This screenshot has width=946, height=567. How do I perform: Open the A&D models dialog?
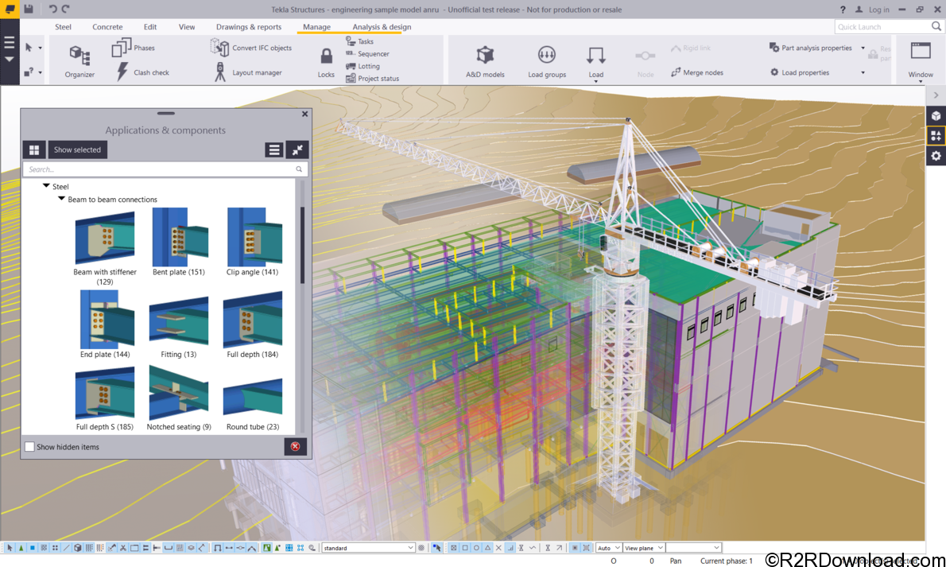(485, 60)
